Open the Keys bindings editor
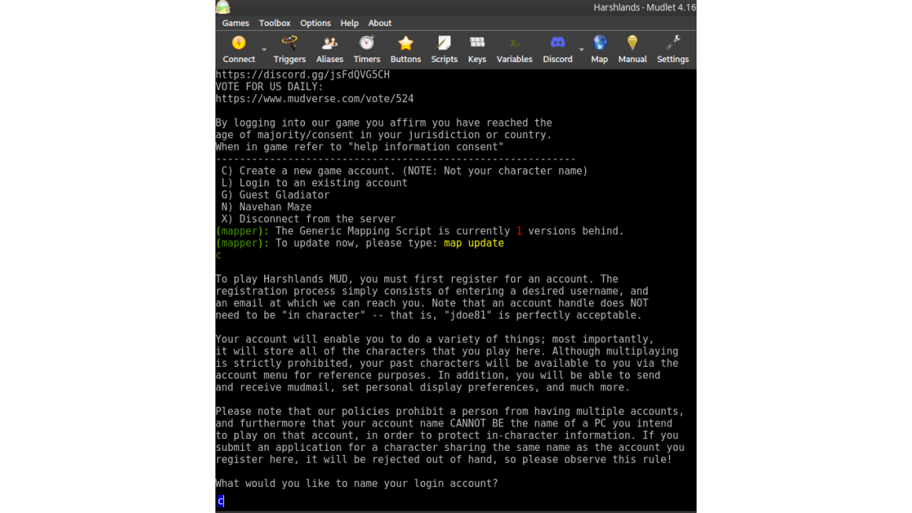 pyautogui.click(x=477, y=49)
